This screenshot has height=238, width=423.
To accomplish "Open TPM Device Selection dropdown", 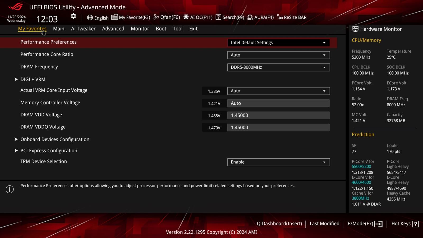I will [278, 162].
